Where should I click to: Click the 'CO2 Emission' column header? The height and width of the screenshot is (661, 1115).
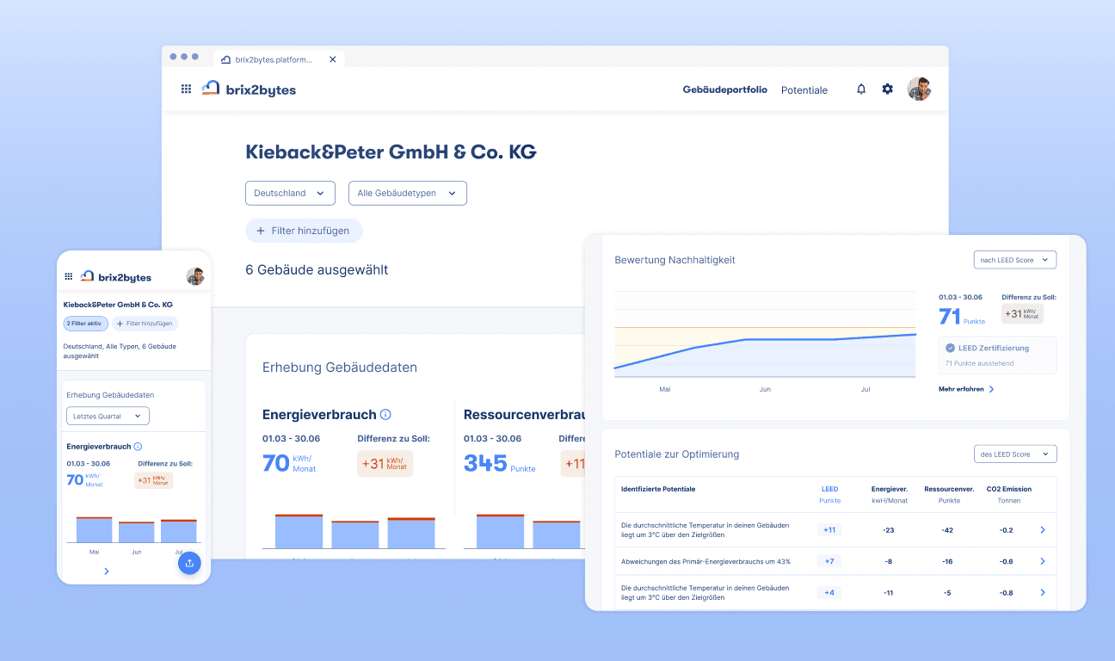pyautogui.click(x=1009, y=489)
